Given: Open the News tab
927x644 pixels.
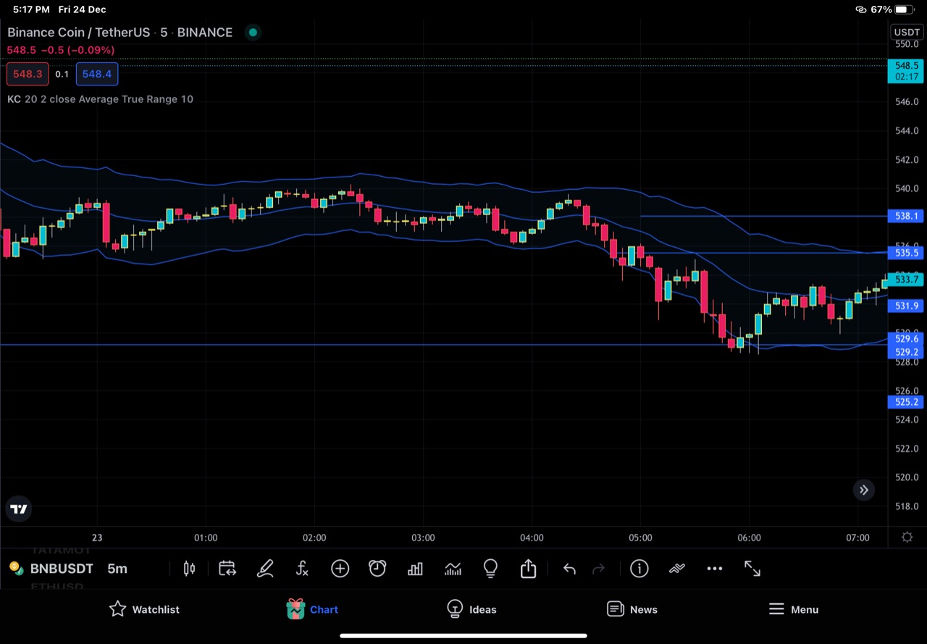Looking at the screenshot, I should (632, 609).
